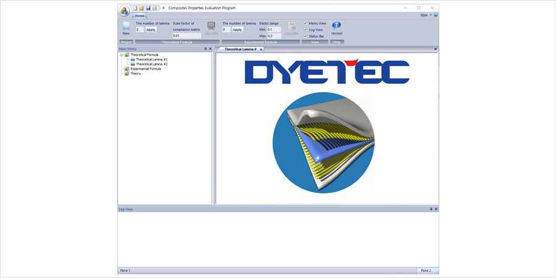Toggle the Menu View checkbox
This screenshot has height=278, width=556.
coord(305,23)
